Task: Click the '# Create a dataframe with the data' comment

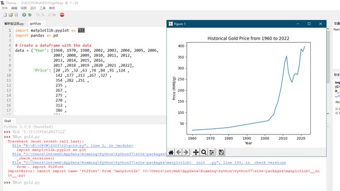Action: [x=53, y=45]
